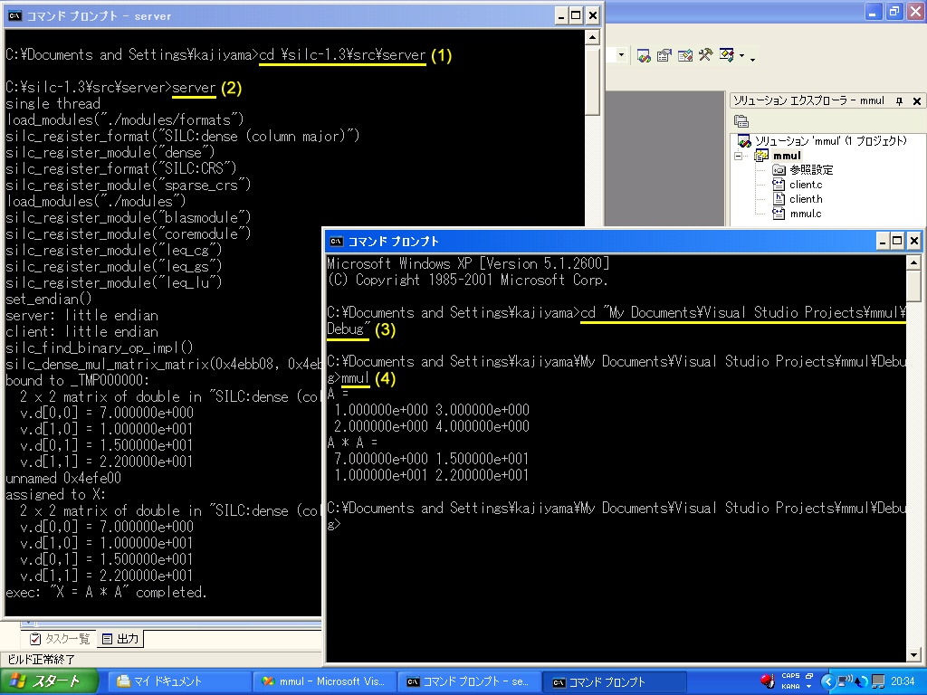Image resolution: width=927 pixels, height=695 pixels.
Task: Click the server window vertical scroll thumb
Action: pos(592,81)
